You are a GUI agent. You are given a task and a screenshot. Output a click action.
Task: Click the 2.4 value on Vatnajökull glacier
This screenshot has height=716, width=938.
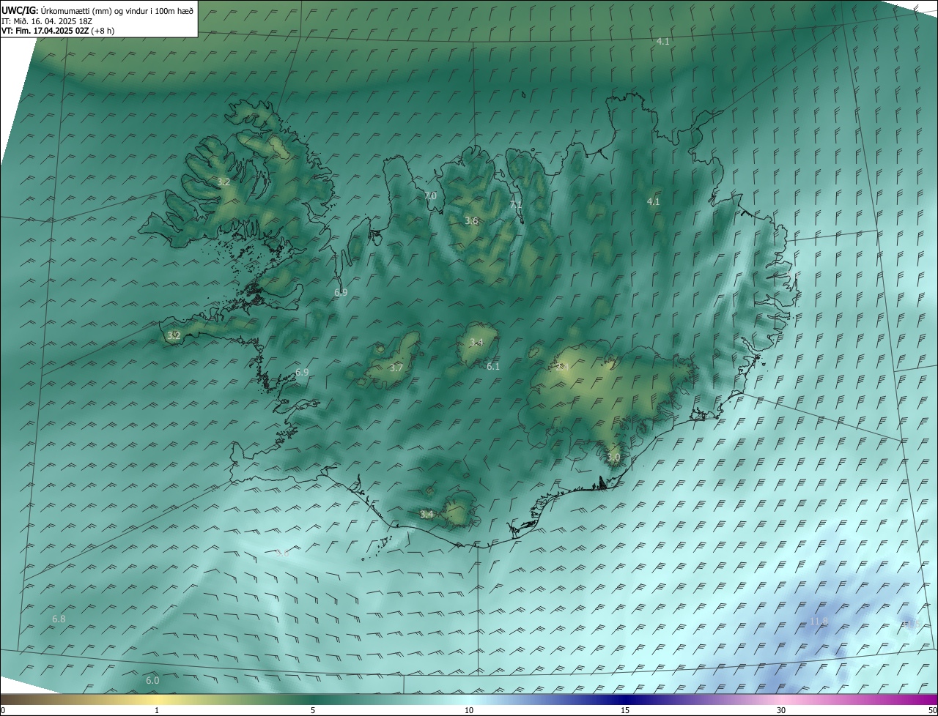click(563, 367)
